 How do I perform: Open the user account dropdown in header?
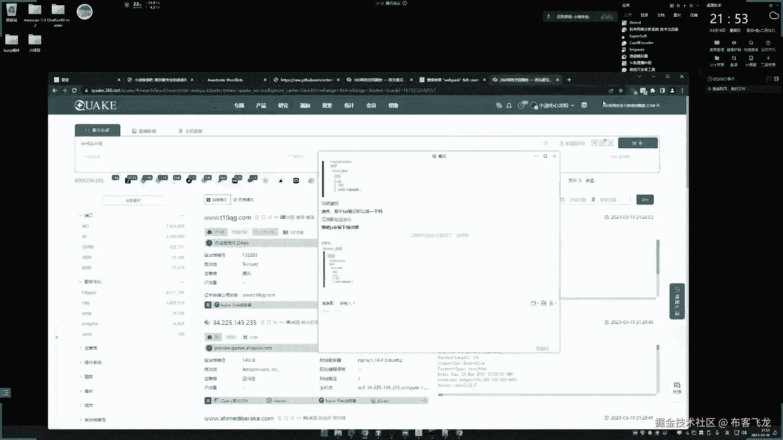[555, 106]
